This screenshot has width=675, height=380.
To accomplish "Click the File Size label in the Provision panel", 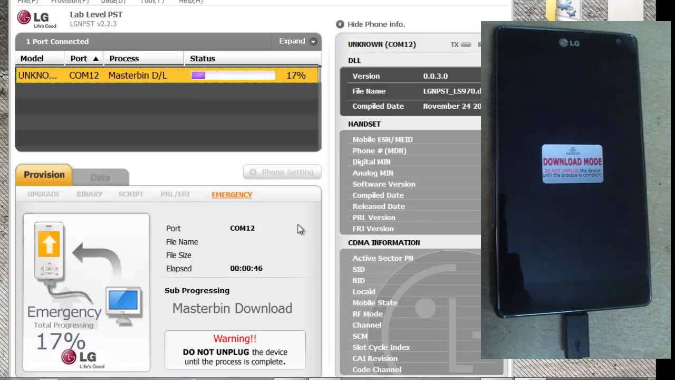I will click(x=179, y=255).
